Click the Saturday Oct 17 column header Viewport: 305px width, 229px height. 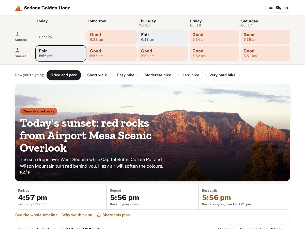[x=250, y=23]
